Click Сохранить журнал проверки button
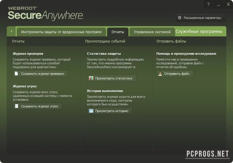 (x=40, y=74)
